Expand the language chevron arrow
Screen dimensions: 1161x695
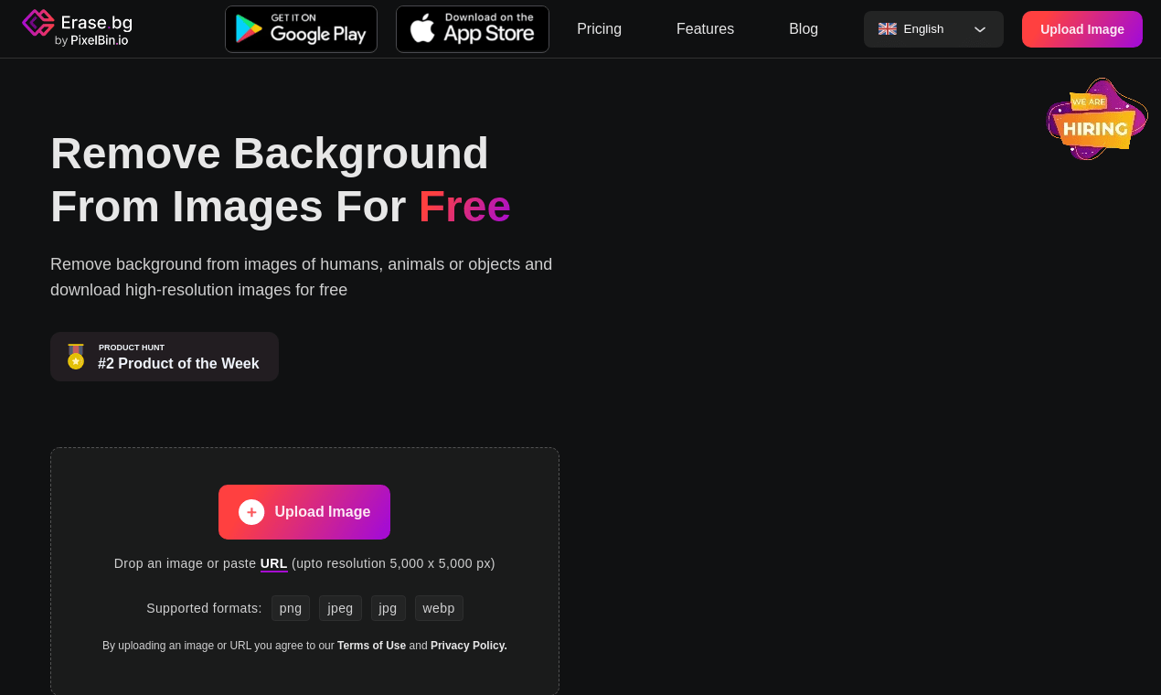980,29
